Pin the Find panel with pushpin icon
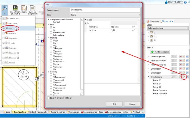The width and height of the screenshot is (190, 118). 170,22
